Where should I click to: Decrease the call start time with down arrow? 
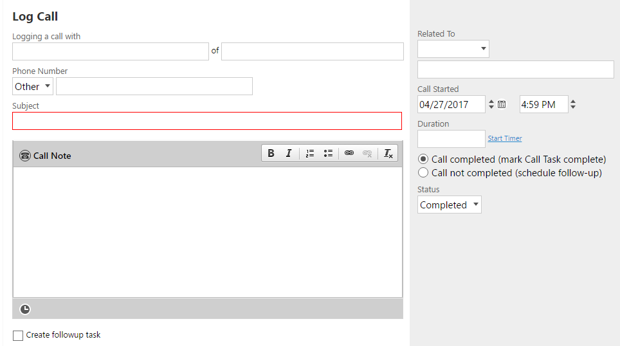(x=573, y=107)
